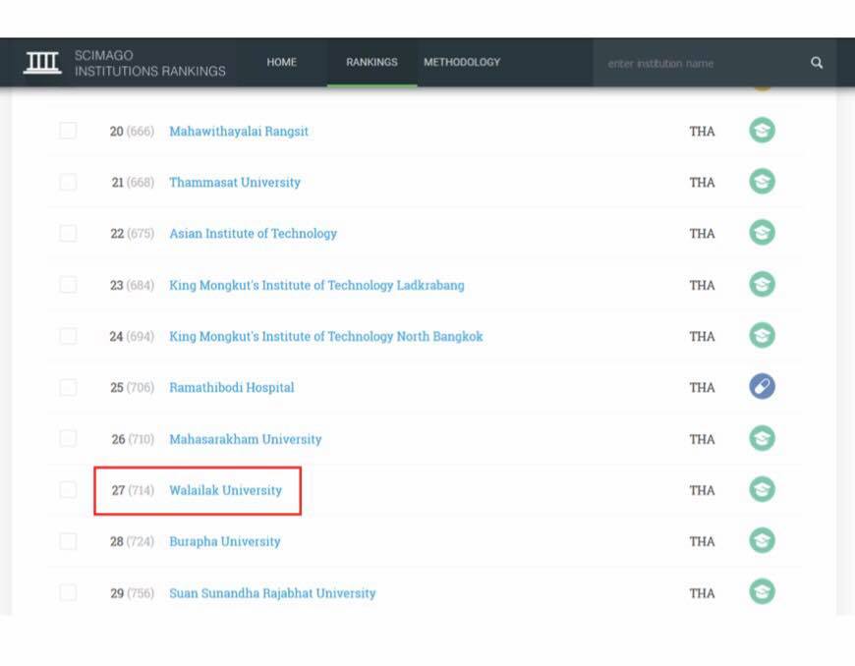This screenshot has height=666, width=855.
Task: Open the Walailak University link
Action: (x=225, y=490)
